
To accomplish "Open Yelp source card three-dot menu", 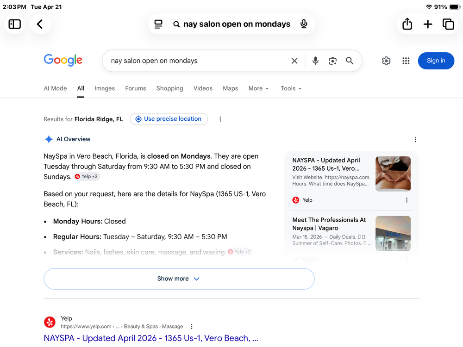I will point(407,200).
